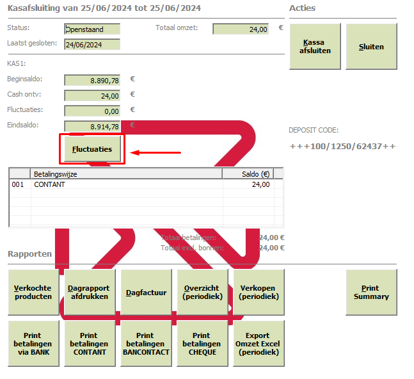This screenshot has width=414, height=379.
Task: Click the Kassa afsluiten button
Action: coord(315,47)
